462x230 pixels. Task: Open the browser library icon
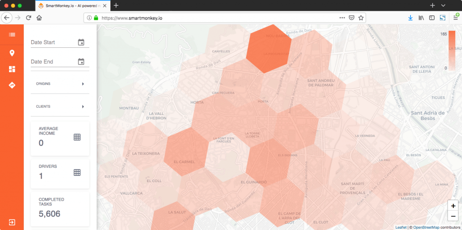pyautogui.click(x=421, y=18)
